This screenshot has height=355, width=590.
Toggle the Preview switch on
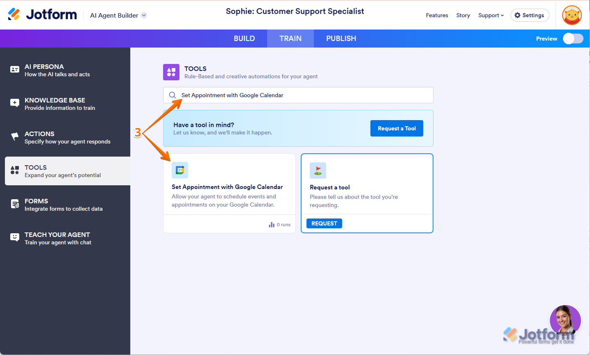573,39
